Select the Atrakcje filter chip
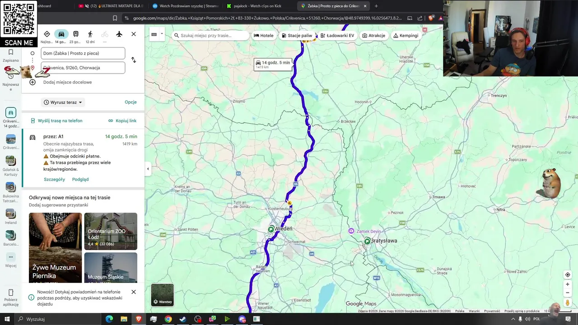Image resolution: width=578 pixels, height=325 pixels. point(374,35)
